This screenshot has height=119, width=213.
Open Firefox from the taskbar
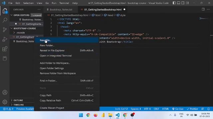96,115
